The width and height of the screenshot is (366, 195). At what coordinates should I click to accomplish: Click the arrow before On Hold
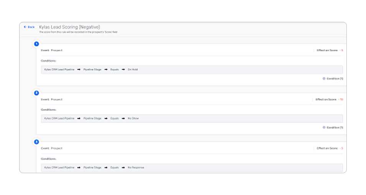pyautogui.click(x=123, y=69)
